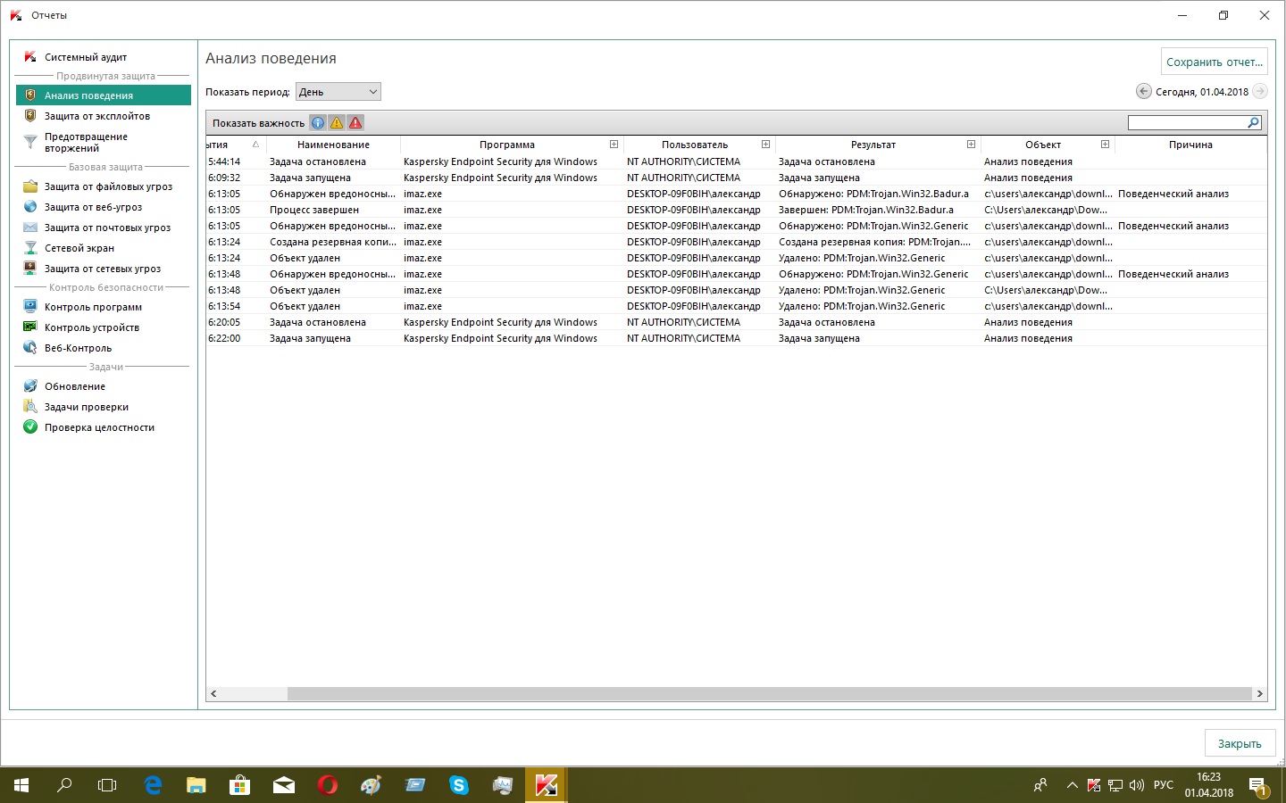Click the result Завершен: PDM:Trojan.Win32.Badur.a

click(865, 210)
